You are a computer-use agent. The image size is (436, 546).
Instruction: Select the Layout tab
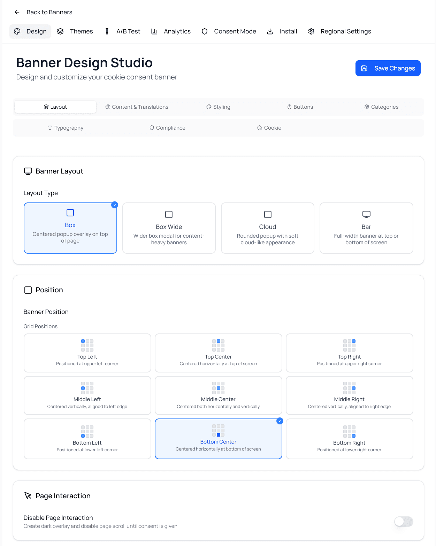coord(55,107)
